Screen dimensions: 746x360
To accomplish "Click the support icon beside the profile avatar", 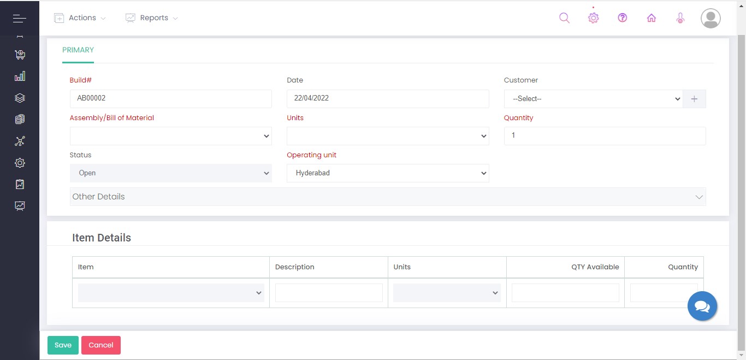I will pos(680,17).
